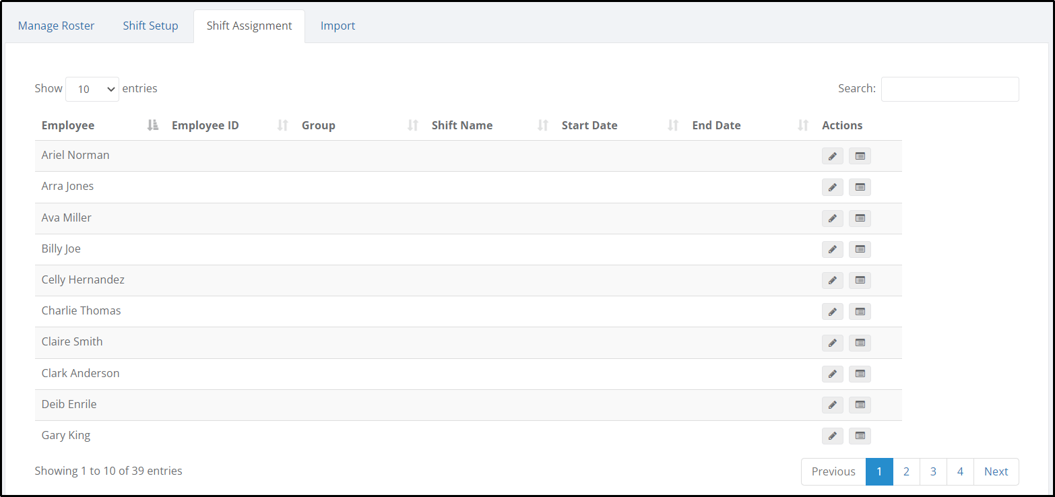Screen dimensions: 1055x497
Task: Switch to the Manage Roster tab
Action: tap(56, 26)
